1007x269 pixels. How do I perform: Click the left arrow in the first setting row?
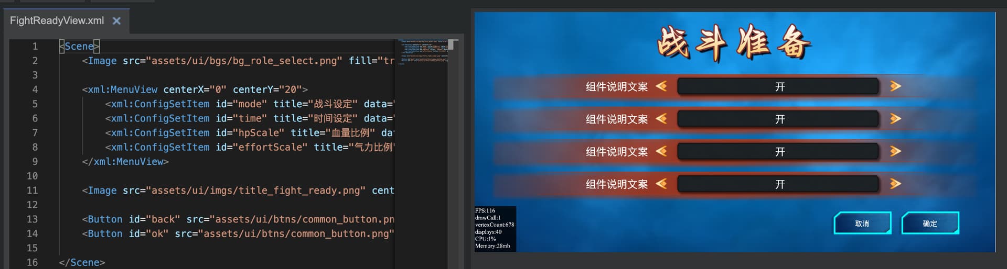[661, 86]
